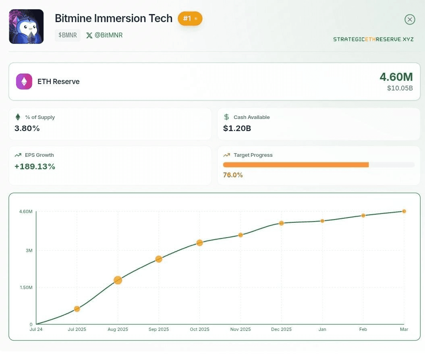Image resolution: width=425 pixels, height=357 pixels.
Task: Click the 4.60M y-axis label
Action: [26, 211]
